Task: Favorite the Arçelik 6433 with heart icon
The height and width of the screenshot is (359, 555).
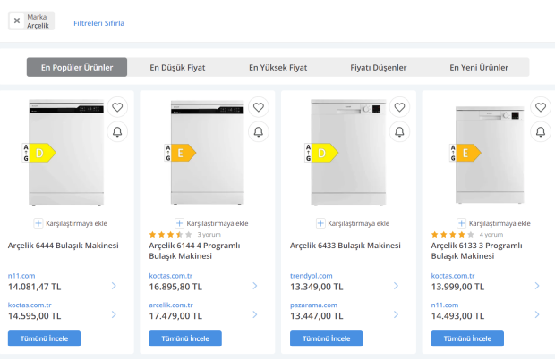Action: [399, 107]
